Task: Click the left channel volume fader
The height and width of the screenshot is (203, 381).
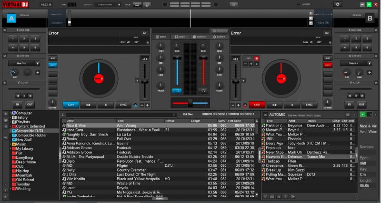Action: (x=177, y=58)
